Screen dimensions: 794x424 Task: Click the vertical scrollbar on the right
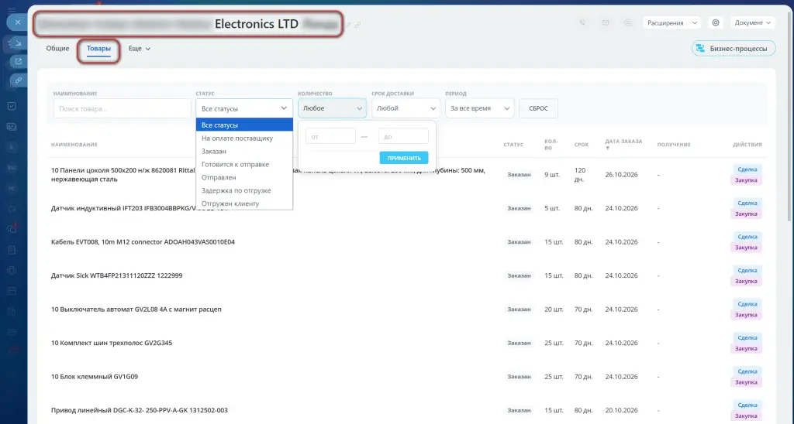point(790,116)
